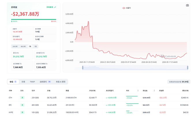This screenshot has width=196, height=119.
Task: Click the right handle of chart range slider
Action: coord(188,68)
